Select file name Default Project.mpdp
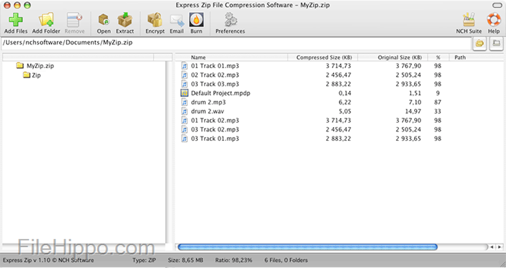 [220, 93]
